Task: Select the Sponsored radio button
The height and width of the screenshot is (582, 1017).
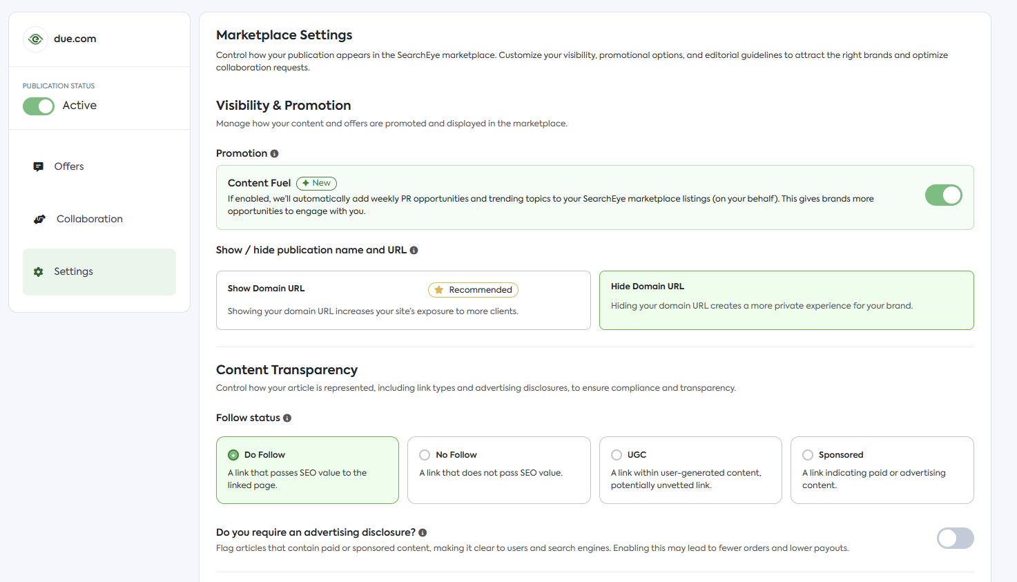Action: point(808,455)
